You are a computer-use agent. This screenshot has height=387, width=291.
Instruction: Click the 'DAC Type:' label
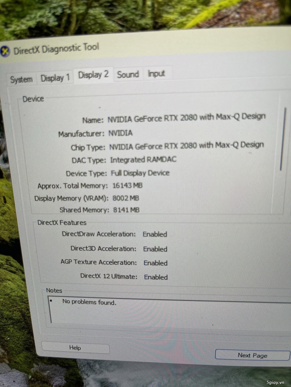89,160
